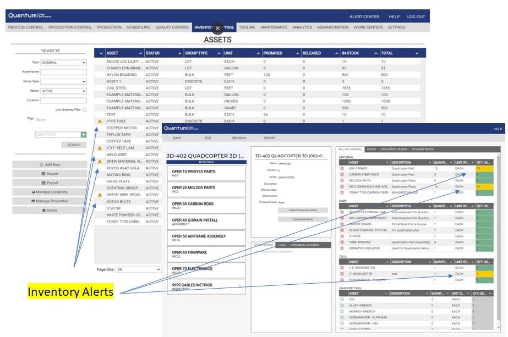
Task: Add ALLEN WRENCH with its green plus icon
Action: 342,305
